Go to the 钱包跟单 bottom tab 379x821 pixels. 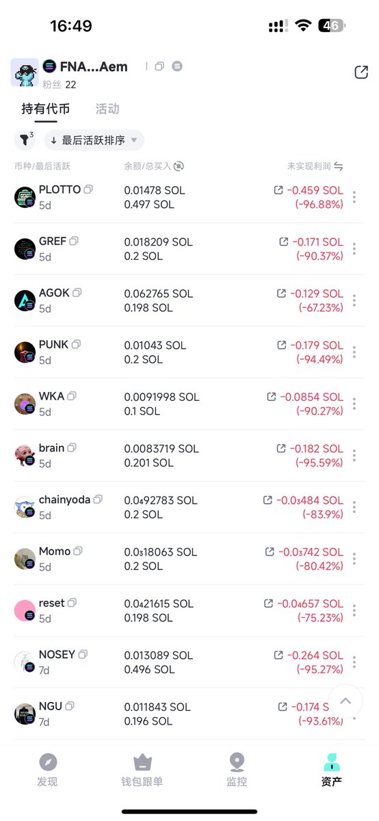[x=142, y=770]
